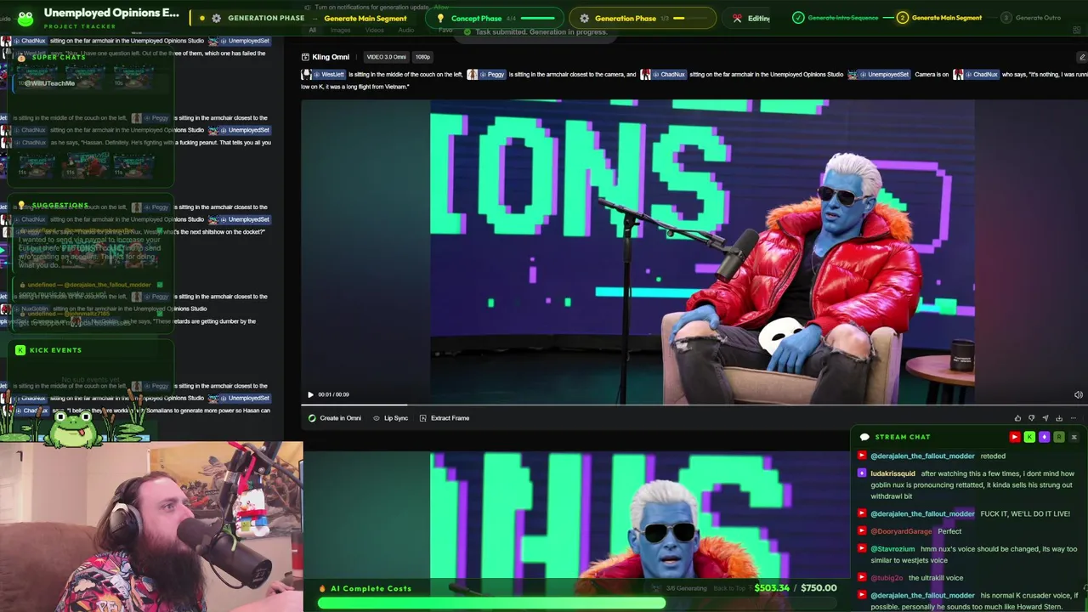Click the Generate Main Segment label in header

[x=365, y=18]
